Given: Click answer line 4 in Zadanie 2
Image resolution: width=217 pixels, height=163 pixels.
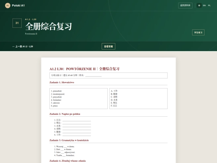Looking at the screenshot, I should pyautogui.click(x=77, y=129).
